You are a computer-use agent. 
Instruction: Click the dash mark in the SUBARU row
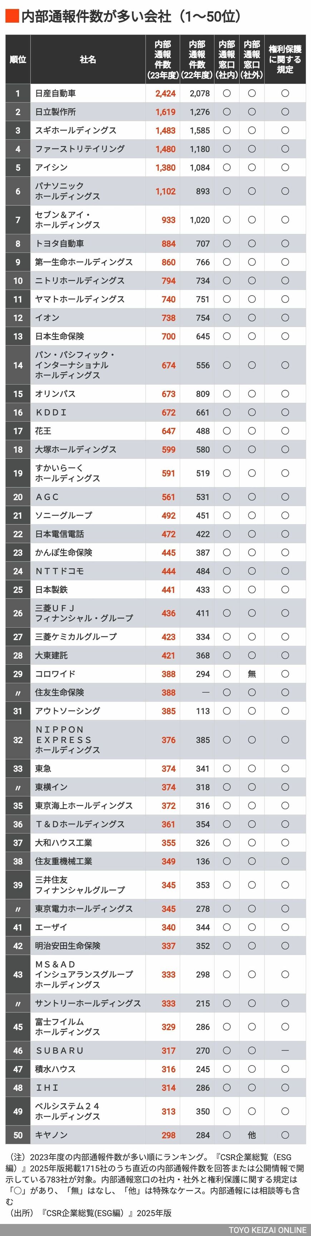pyautogui.click(x=285, y=1050)
